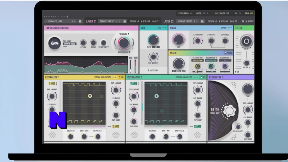The width and height of the screenshot is (288, 162).
Task: Click the Resonator 3 Resonance knob
Action: [x=238, y=127]
